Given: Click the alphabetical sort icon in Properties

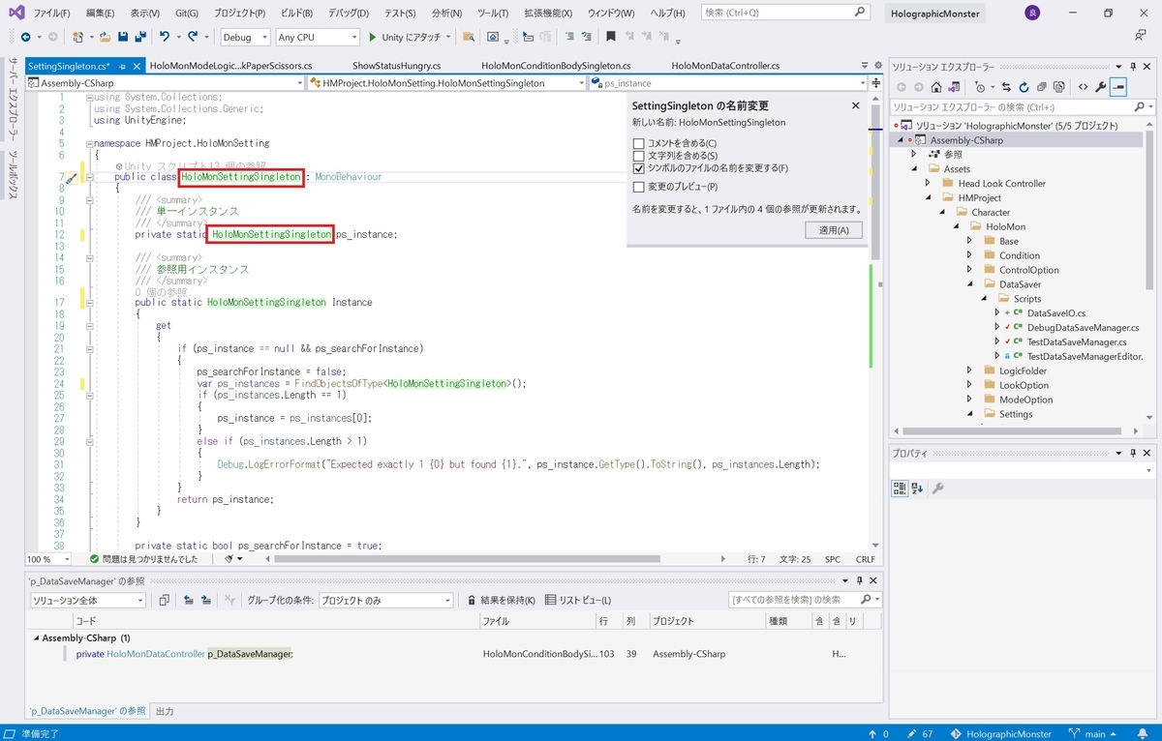Looking at the screenshot, I should click(917, 489).
